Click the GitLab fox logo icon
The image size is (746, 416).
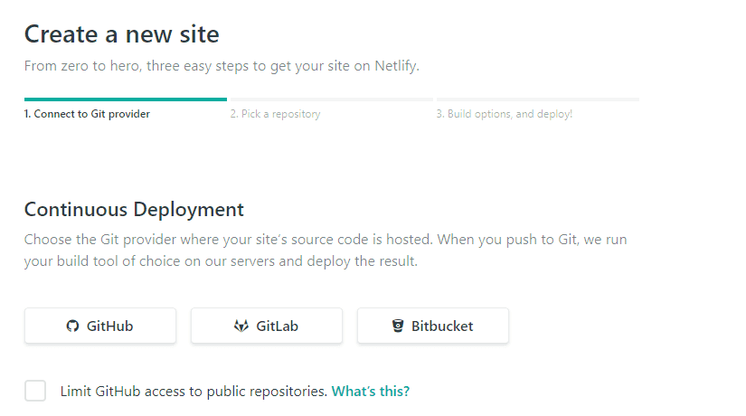[x=241, y=326]
